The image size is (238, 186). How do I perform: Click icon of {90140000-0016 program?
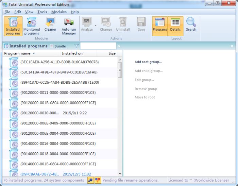[x=14, y=143]
